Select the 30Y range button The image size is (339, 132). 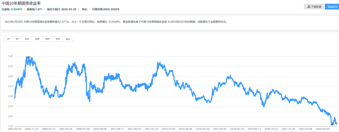[47, 39]
